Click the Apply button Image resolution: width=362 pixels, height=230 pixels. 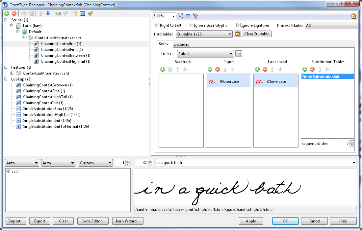(251, 221)
